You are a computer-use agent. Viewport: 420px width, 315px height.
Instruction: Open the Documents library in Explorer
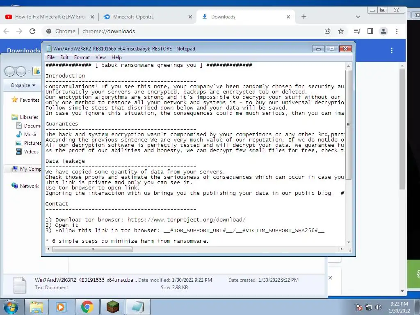point(28,126)
